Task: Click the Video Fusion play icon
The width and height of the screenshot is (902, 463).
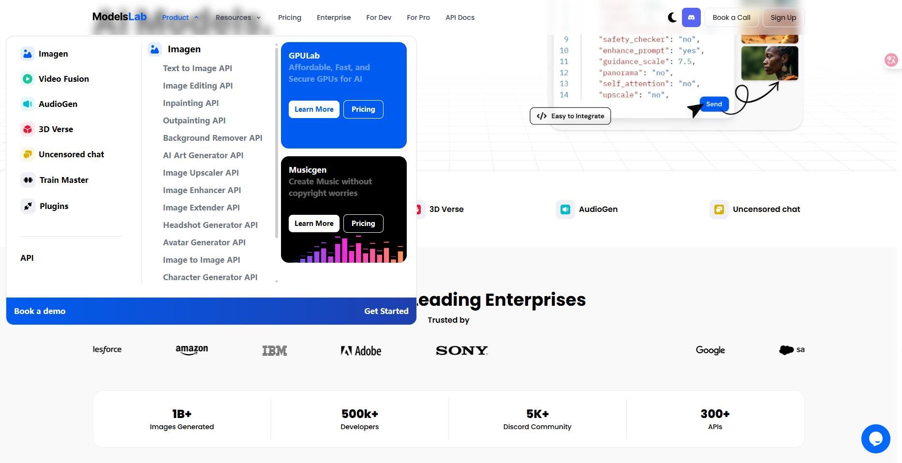Action: click(x=28, y=79)
